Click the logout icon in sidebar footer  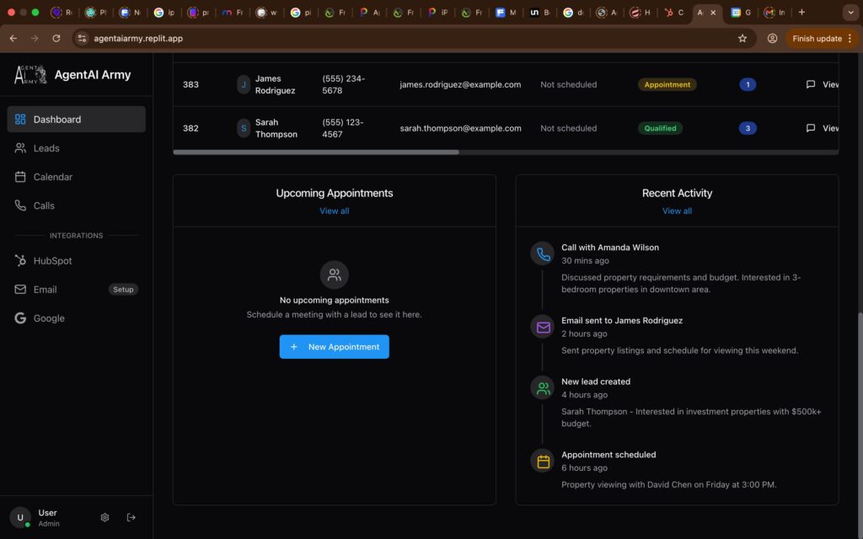[131, 517]
